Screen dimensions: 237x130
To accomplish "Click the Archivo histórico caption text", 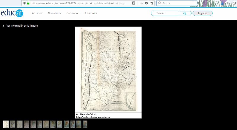I will coord(86,114).
